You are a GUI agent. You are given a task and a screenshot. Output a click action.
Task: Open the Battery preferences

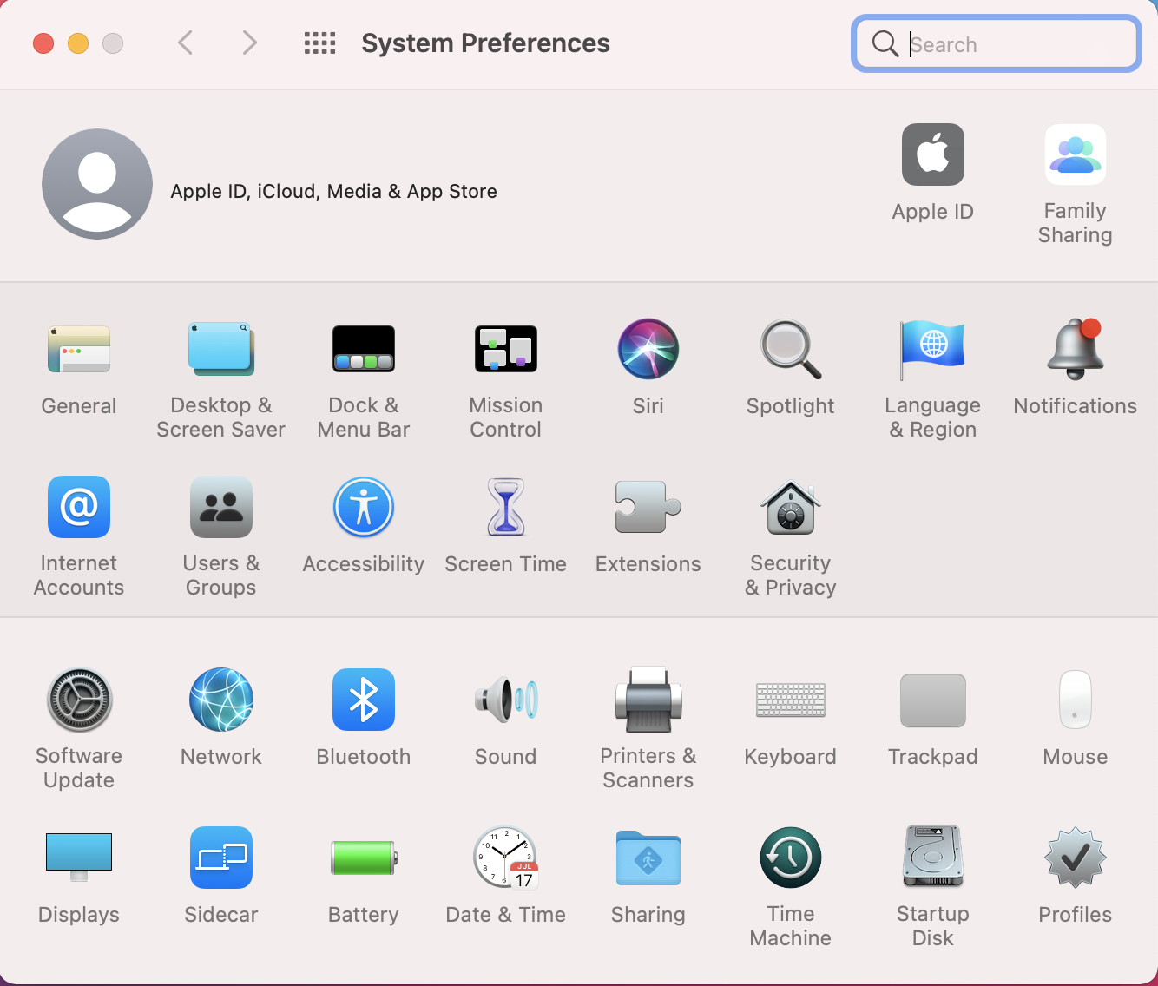363,858
